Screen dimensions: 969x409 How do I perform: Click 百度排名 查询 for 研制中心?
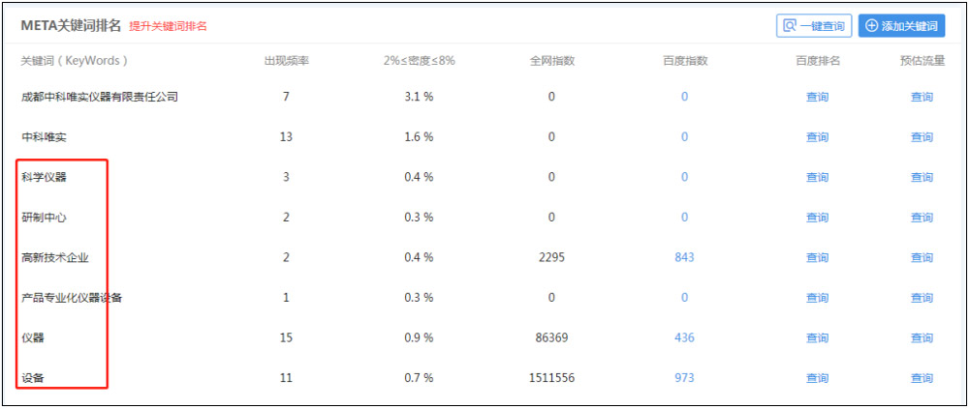pyautogui.click(x=817, y=218)
